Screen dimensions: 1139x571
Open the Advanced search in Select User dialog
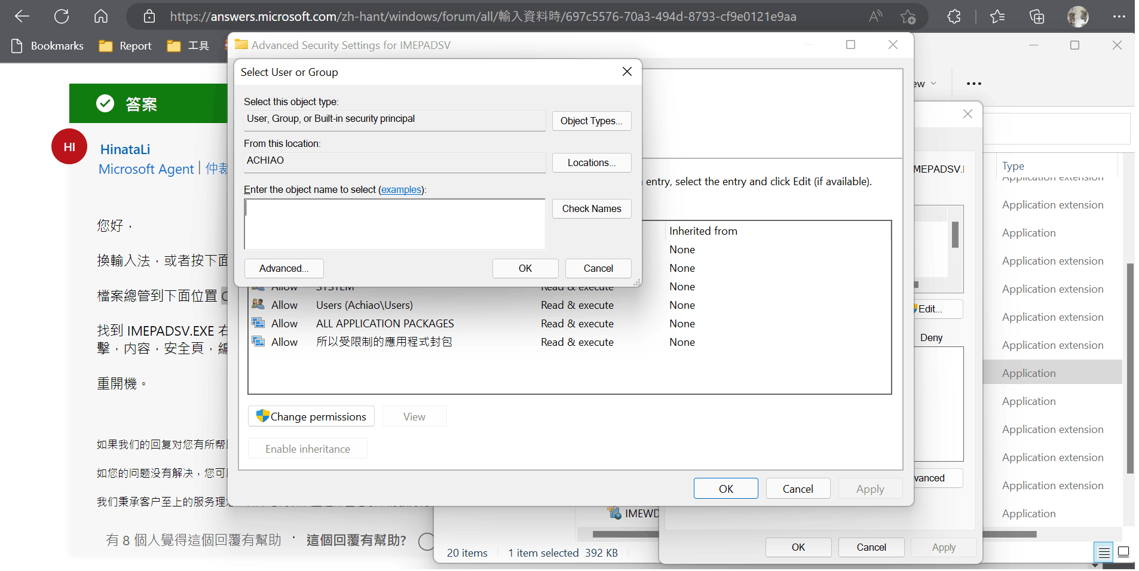tap(284, 268)
